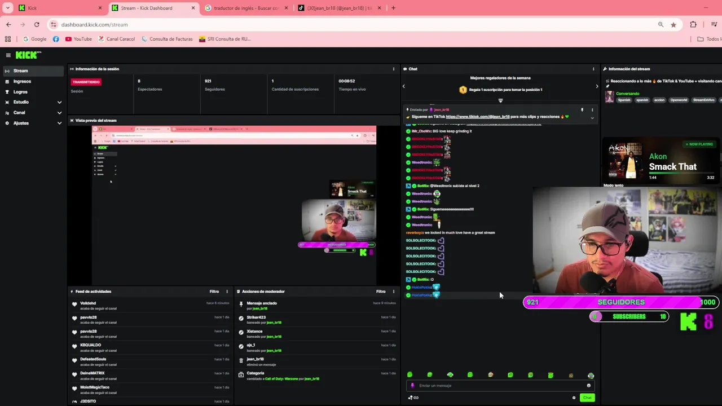Click the purple identity badge in message input
Screen dimensions: 722x406
(412, 386)
